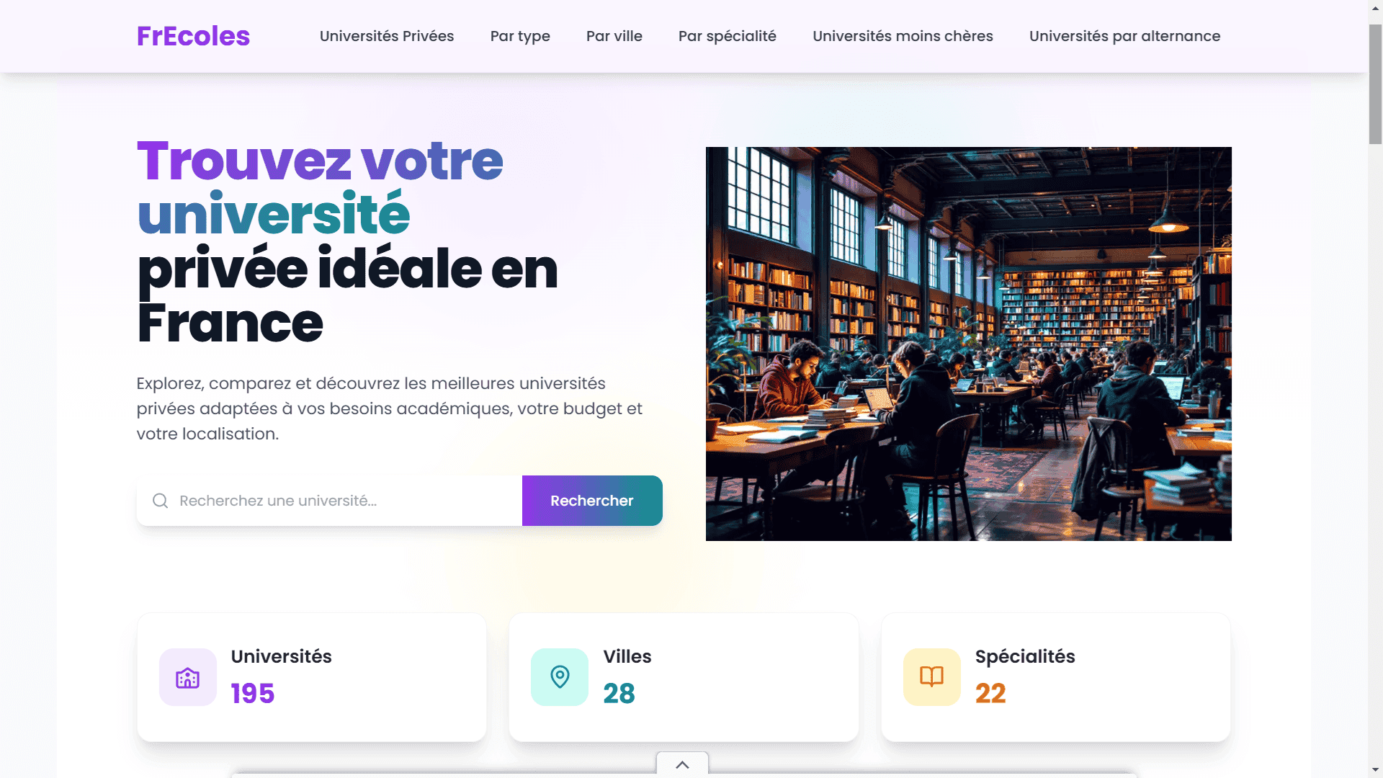Click the page vertical scrollbar thumb
This screenshot has width=1383, height=778.
(x=1375, y=84)
